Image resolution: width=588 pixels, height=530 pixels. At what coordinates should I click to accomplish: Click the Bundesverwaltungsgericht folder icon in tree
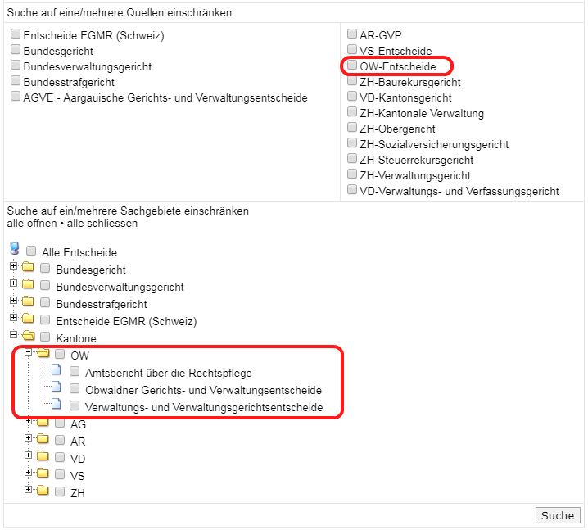coord(28,284)
